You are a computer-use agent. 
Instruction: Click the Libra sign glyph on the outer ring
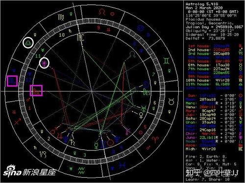(x=28, y=43)
